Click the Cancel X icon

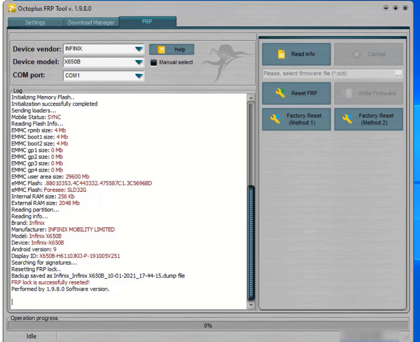pos(357,54)
